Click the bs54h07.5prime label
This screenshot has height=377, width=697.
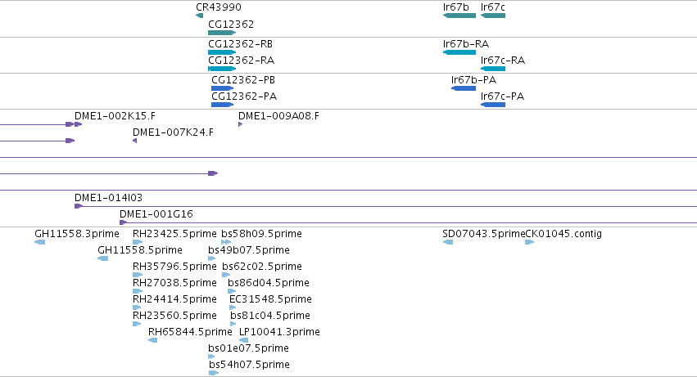tap(249, 365)
